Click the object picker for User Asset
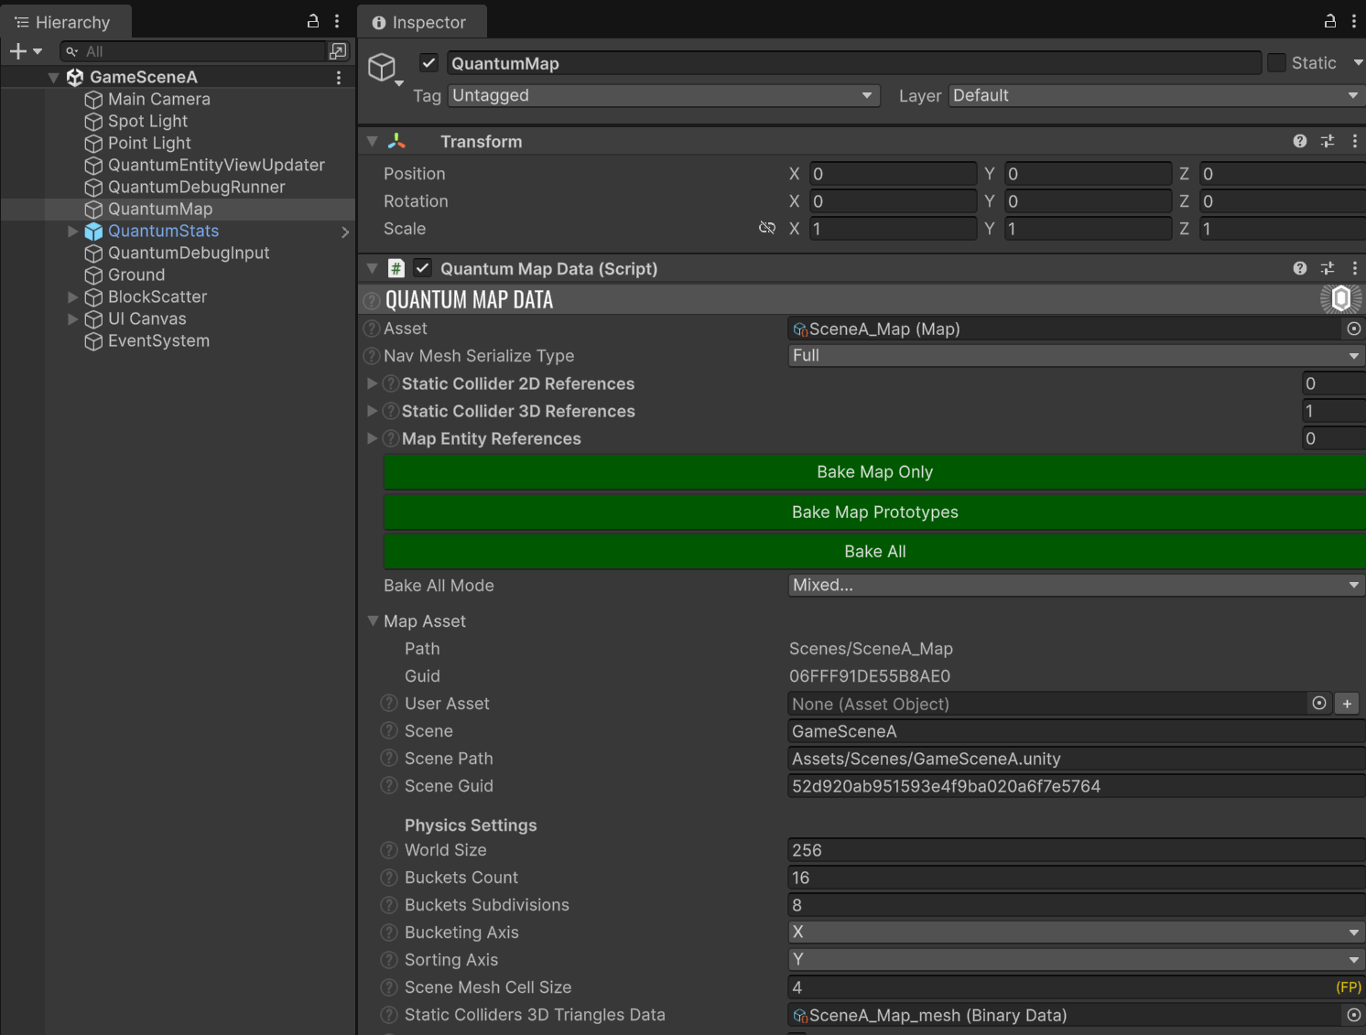This screenshot has height=1035, width=1366. tap(1319, 703)
